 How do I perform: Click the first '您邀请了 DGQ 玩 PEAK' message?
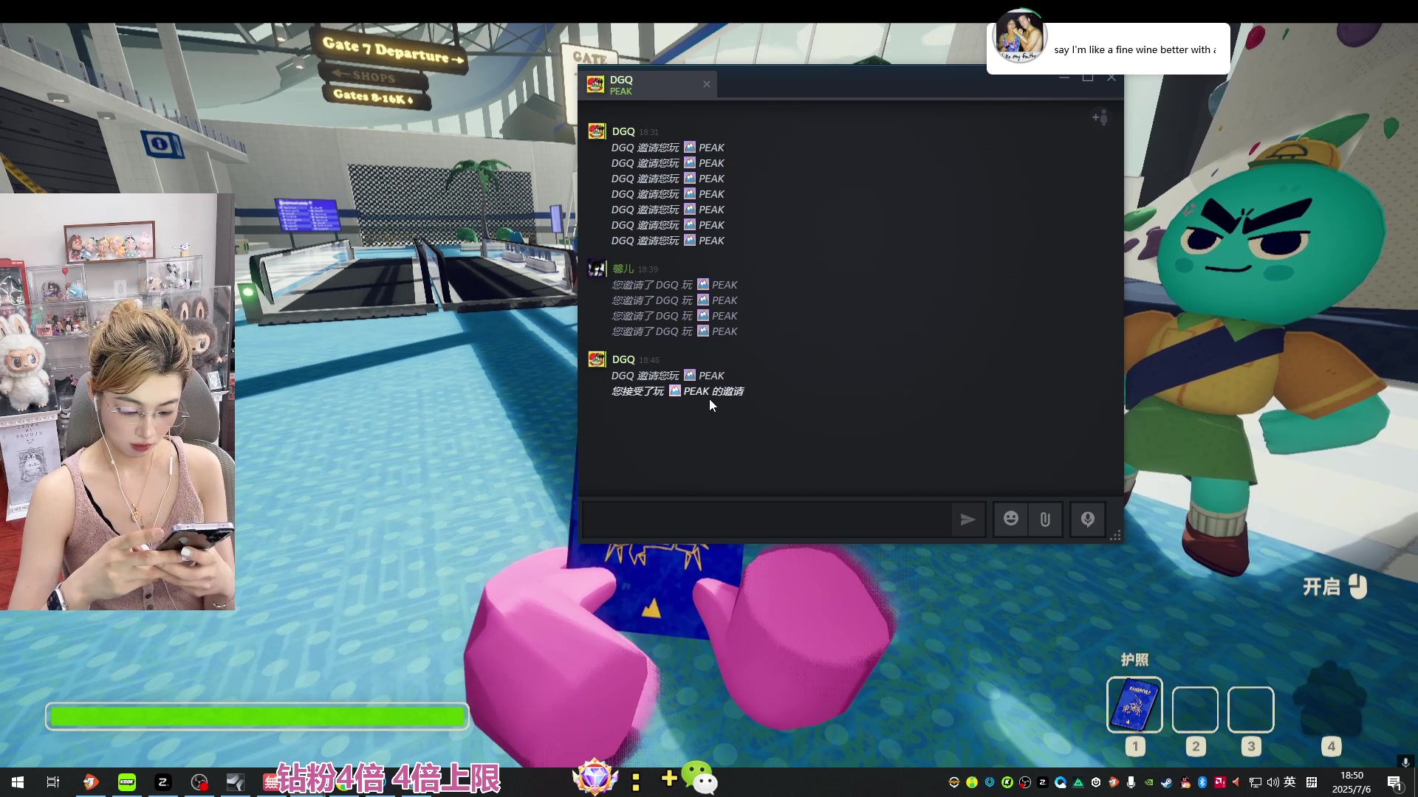tap(674, 285)
